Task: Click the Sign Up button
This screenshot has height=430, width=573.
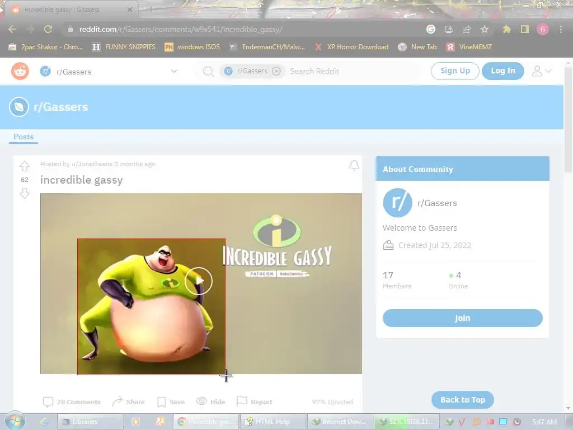Action: (x=455, y=71)
